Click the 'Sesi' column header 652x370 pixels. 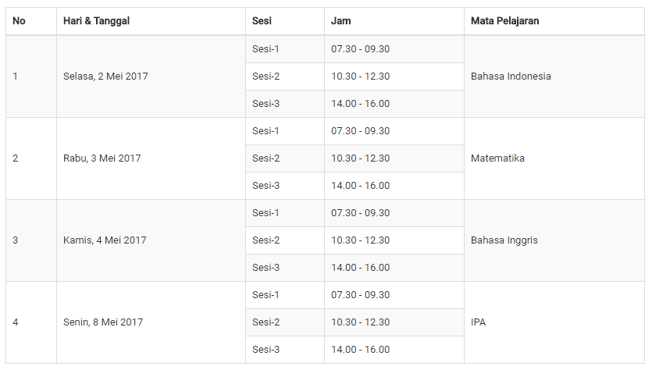285,21
